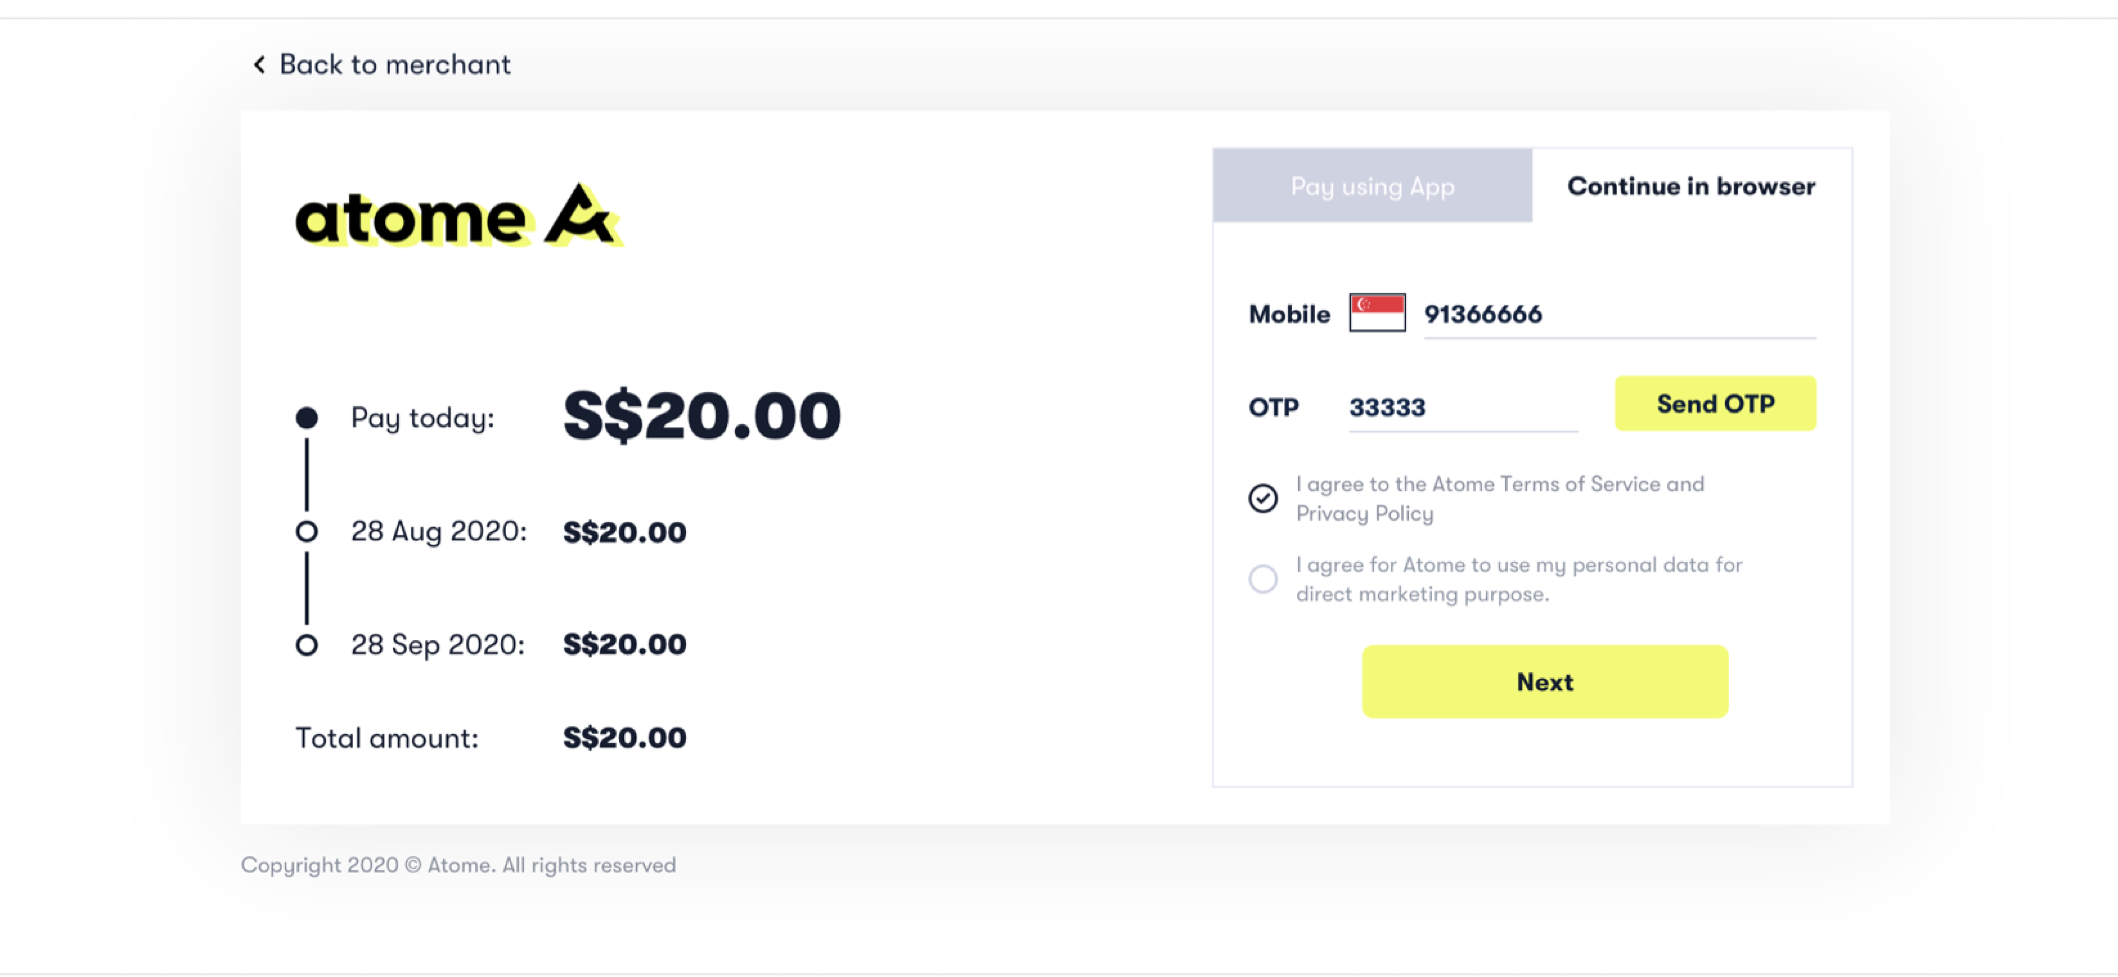The image size is (2118, 977).
Task: Focus the Mobile number input field
Action: click(1618, 315)
